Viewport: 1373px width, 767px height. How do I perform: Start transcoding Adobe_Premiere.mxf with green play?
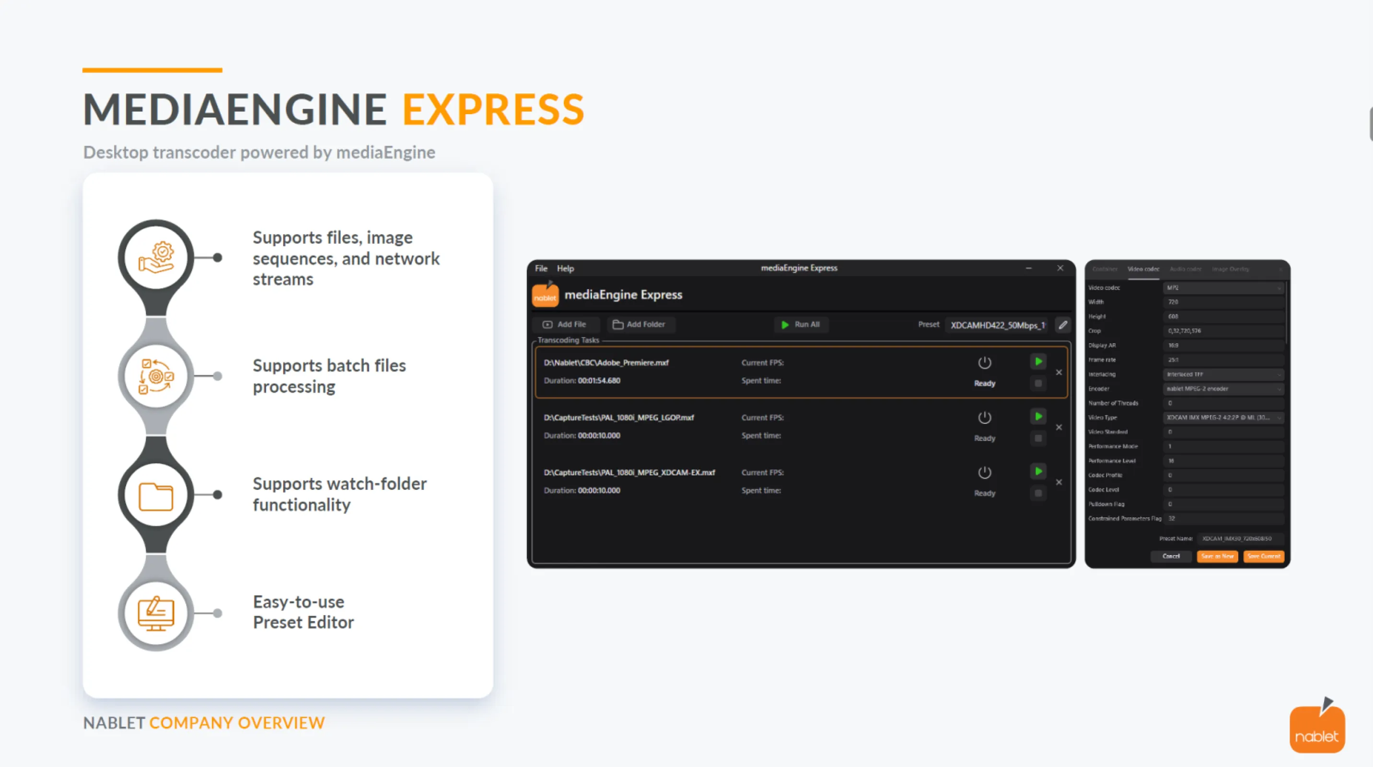point(1038,361)
